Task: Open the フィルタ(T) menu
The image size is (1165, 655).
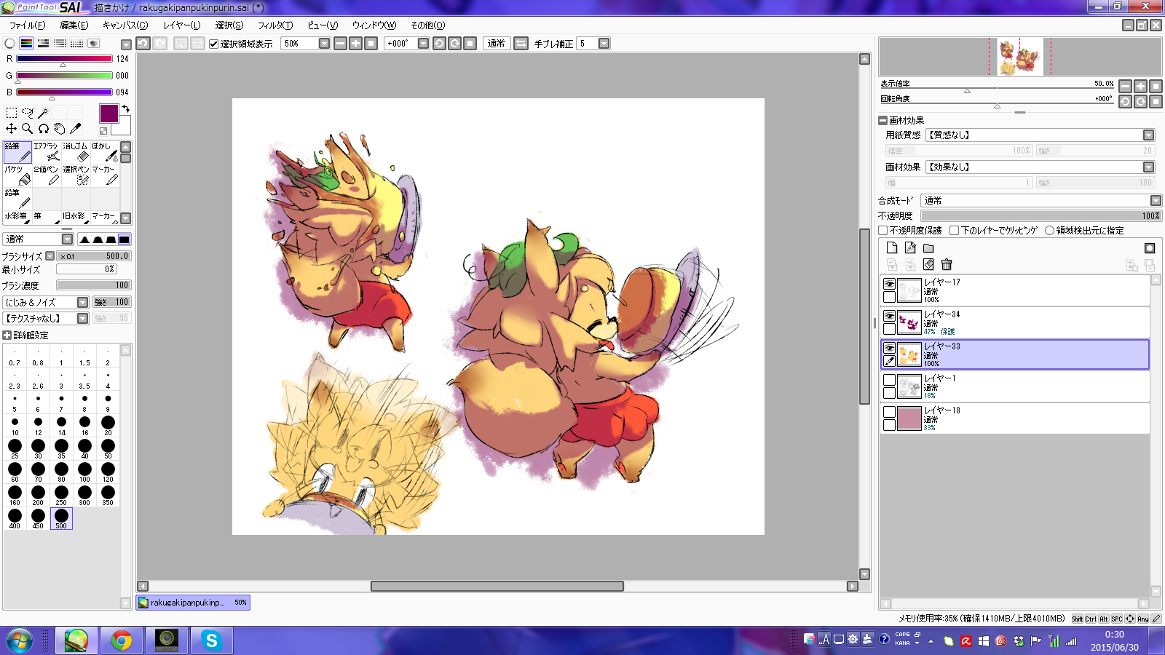Action: 275,25
